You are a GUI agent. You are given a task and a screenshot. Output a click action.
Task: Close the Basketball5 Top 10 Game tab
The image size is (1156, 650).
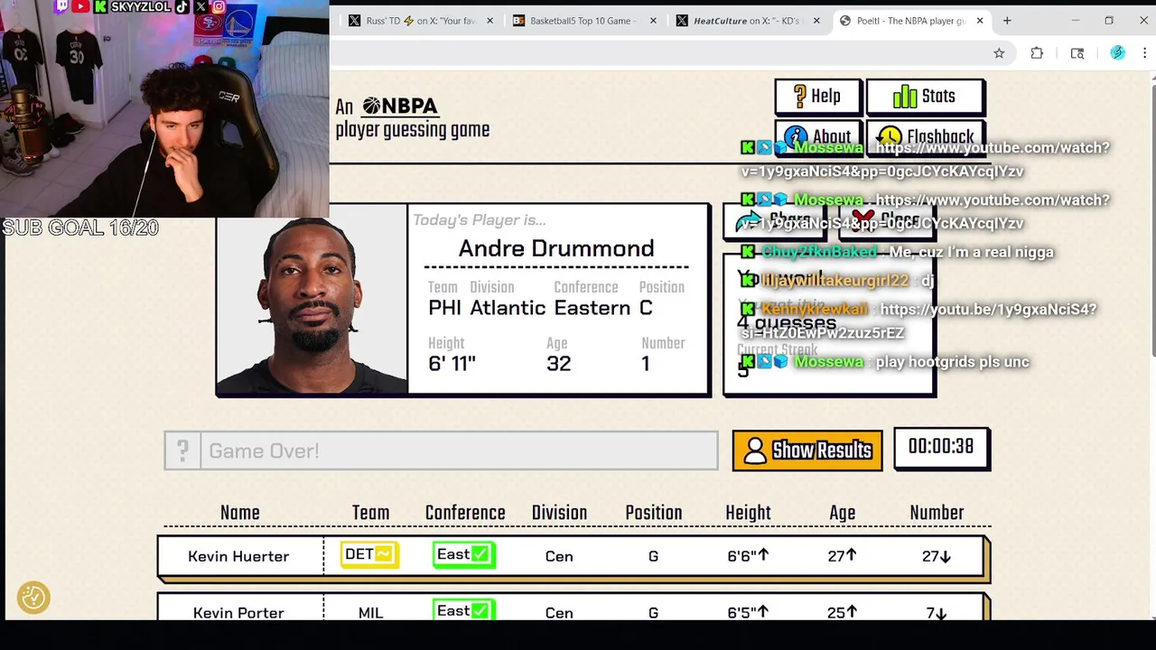pos(654,21)
